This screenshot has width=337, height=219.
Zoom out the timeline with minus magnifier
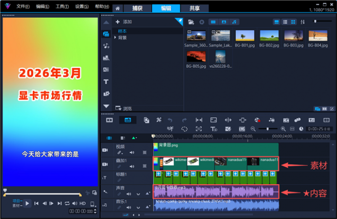pos(253,129)
